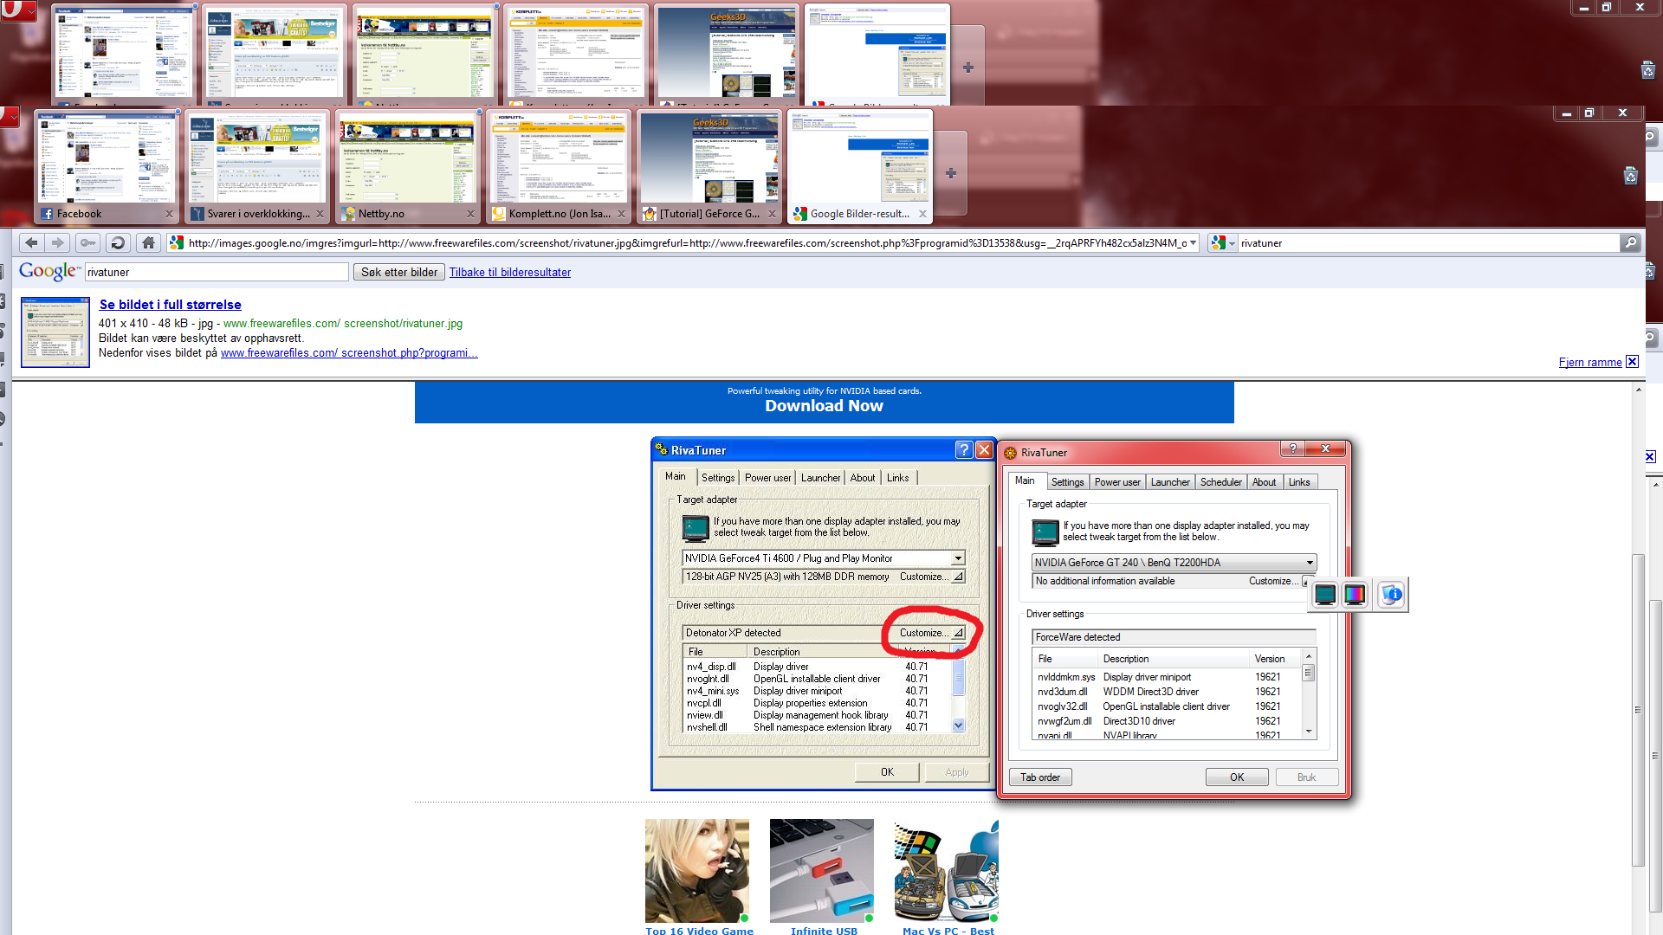Click OK in the red RivaTuner window
The height and width of the screenshot is (935, 1663).
1237,777
